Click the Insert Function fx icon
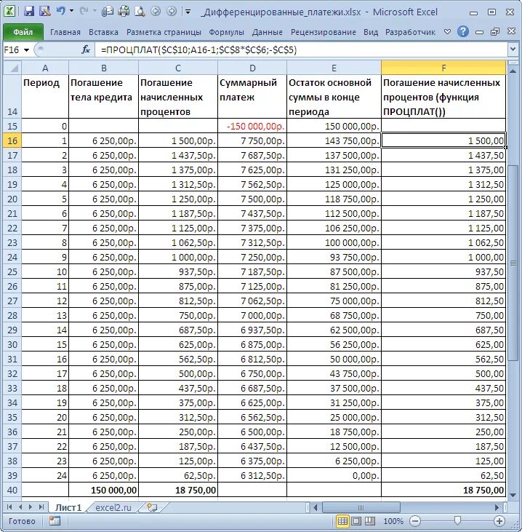Screen dimensions: 522x532 pos(86,50)
